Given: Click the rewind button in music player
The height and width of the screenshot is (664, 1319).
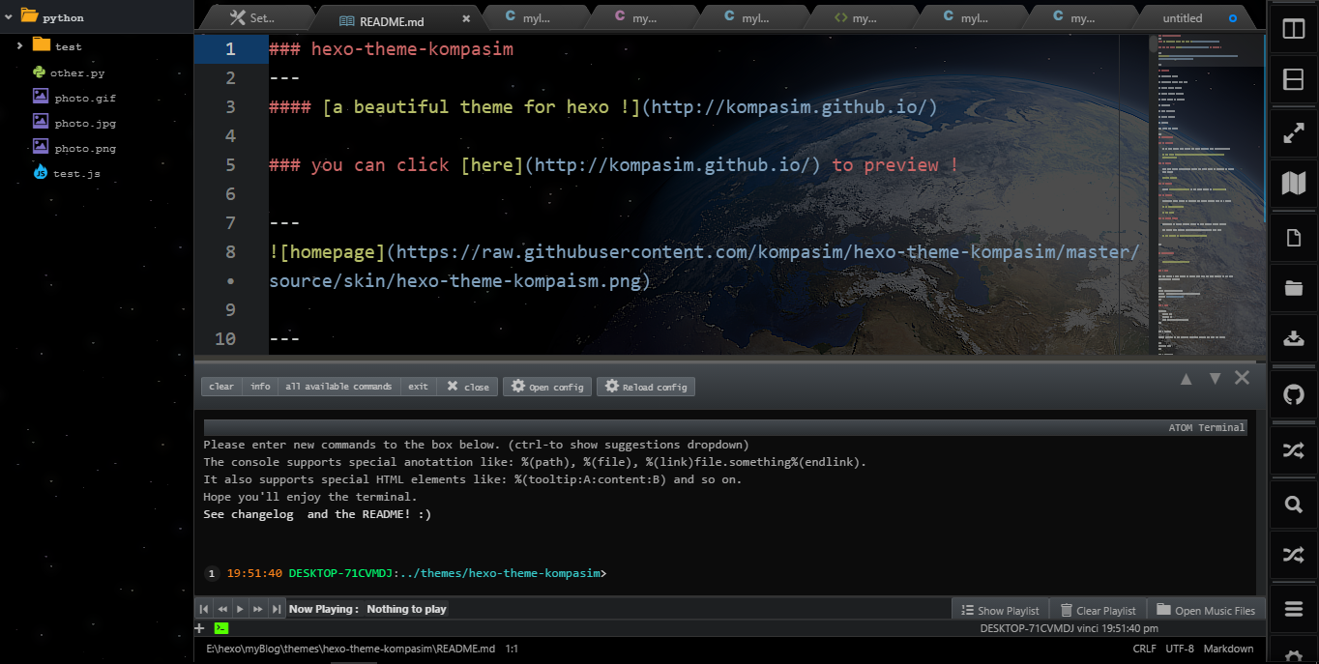Looking at the screenshot, I should pyautogui.click(x=222, y=609).
